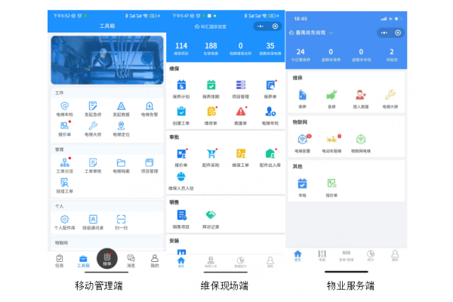Open 报价单 in the 移动管理端 工作 section

point(65,126)
